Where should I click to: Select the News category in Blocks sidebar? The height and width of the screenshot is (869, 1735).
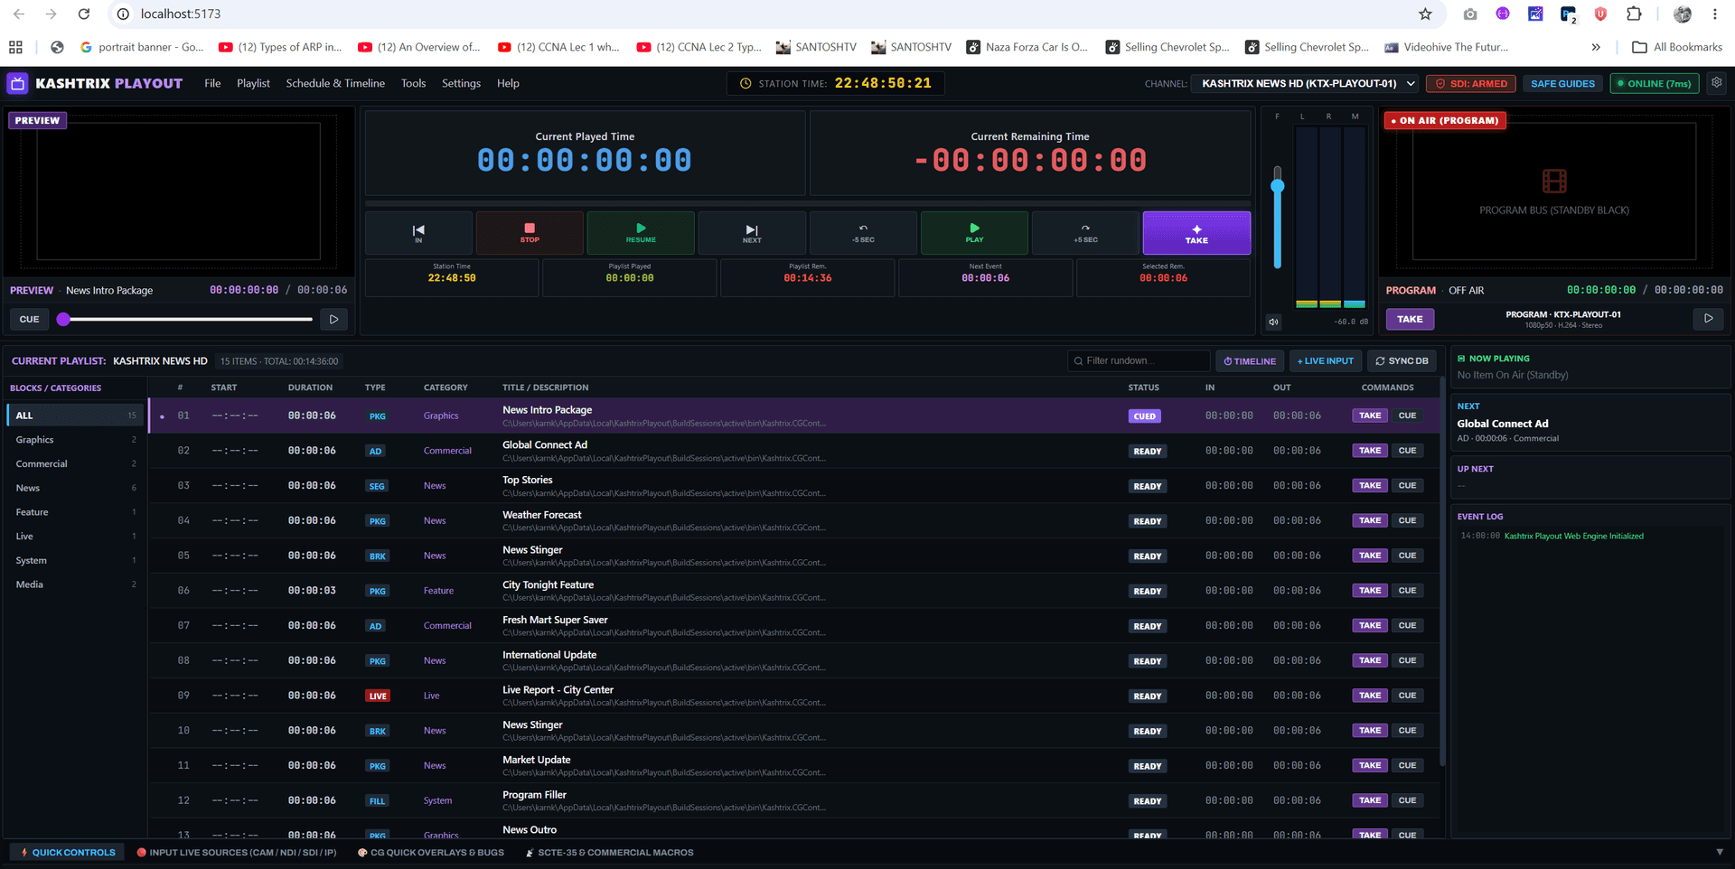[x=76, y=488]
